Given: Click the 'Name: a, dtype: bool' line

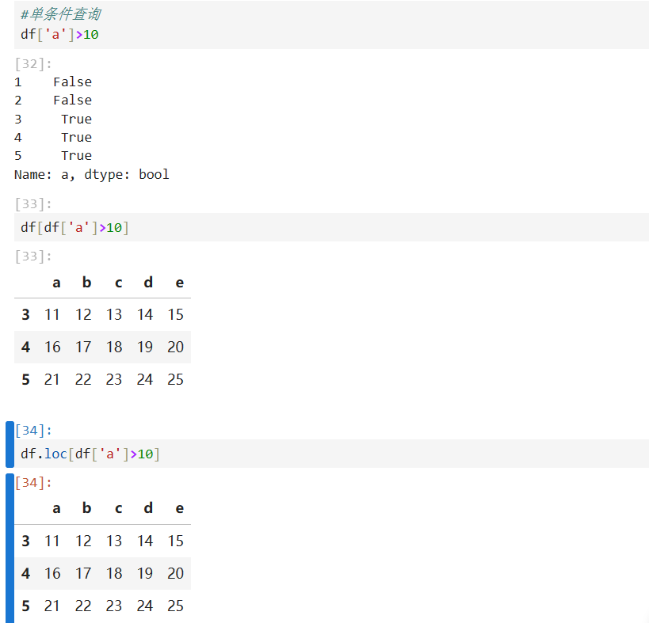Looking at the screenshot, I should 92,174.
